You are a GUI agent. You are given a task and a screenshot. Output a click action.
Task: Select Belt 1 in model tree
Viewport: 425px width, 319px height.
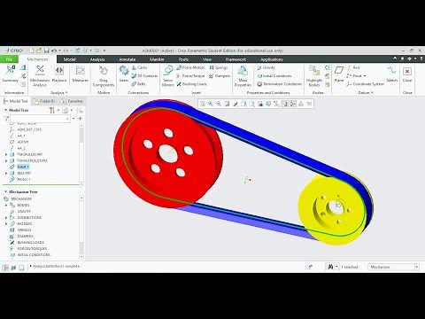(x=23, y=167)
